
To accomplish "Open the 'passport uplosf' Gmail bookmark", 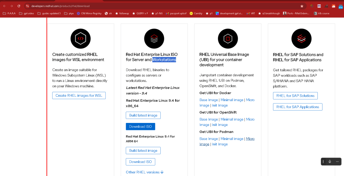I will [176, 13].
